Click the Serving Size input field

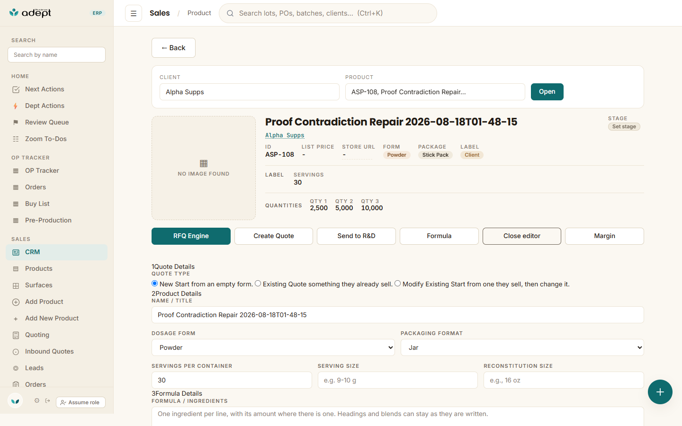[398, 380]
